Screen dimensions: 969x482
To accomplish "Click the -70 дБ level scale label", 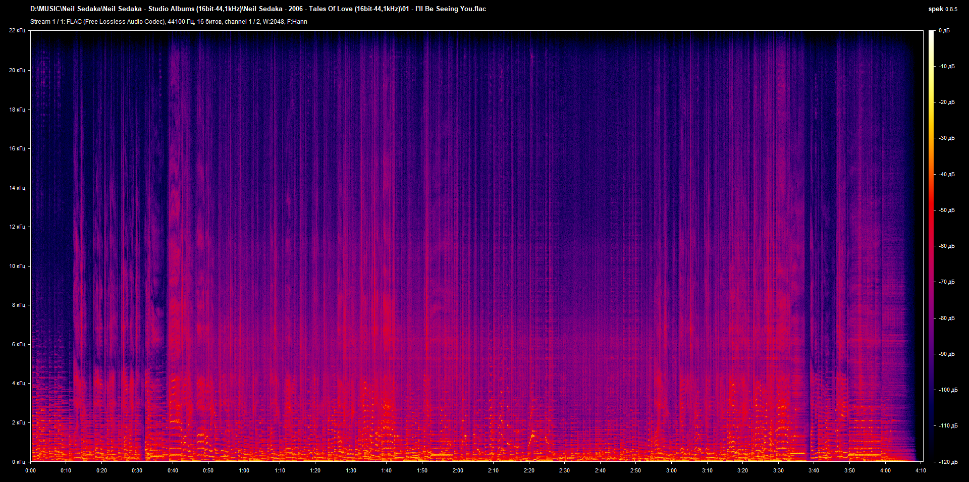I will pyautogui.click(x=947, y=282).
